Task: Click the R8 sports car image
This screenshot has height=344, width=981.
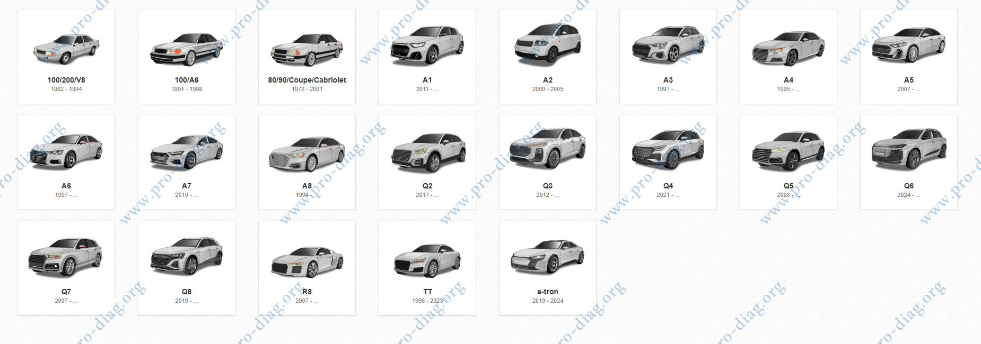Action: (x=307, y=262)
